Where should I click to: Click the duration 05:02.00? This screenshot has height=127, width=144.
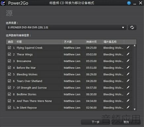click(91, 55)
